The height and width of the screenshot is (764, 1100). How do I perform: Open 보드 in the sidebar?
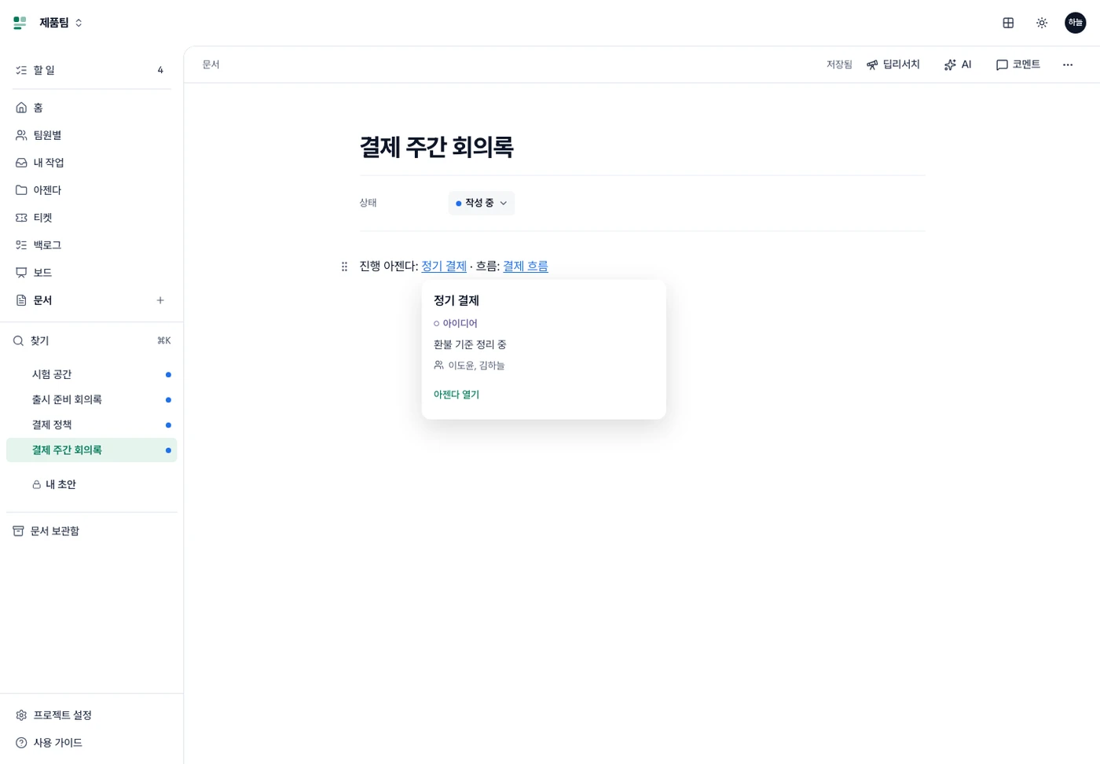pyautogui.click(x=92, y=273)
